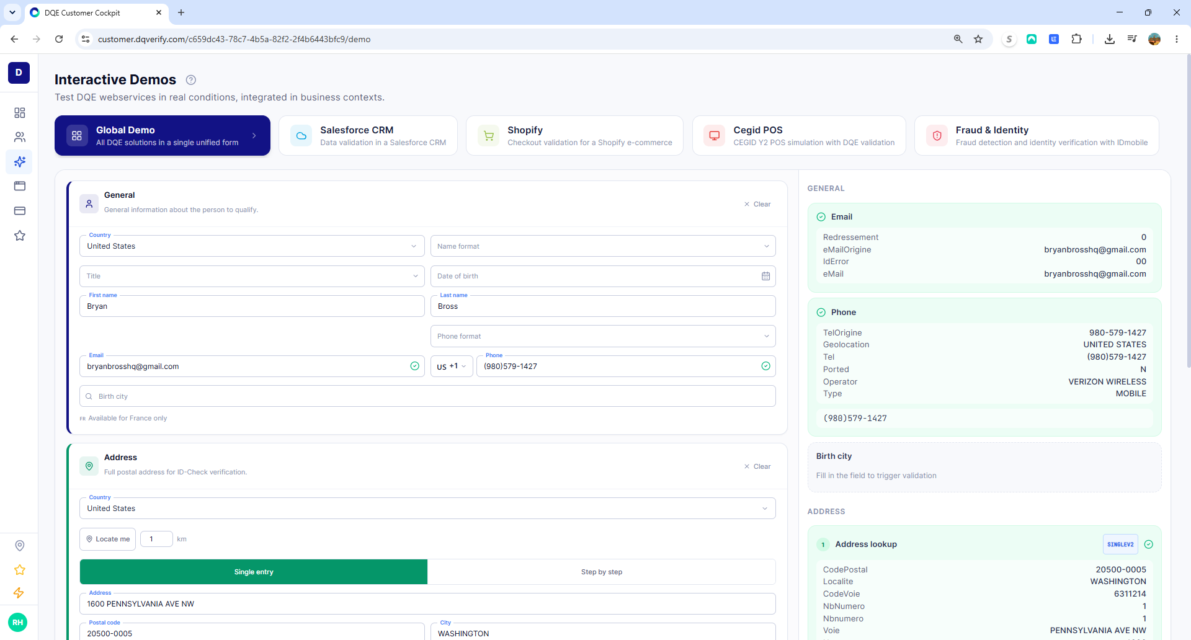
Task: Click the Address input with 1600 Pennsylvania
Action: click(x=427, y=604)
